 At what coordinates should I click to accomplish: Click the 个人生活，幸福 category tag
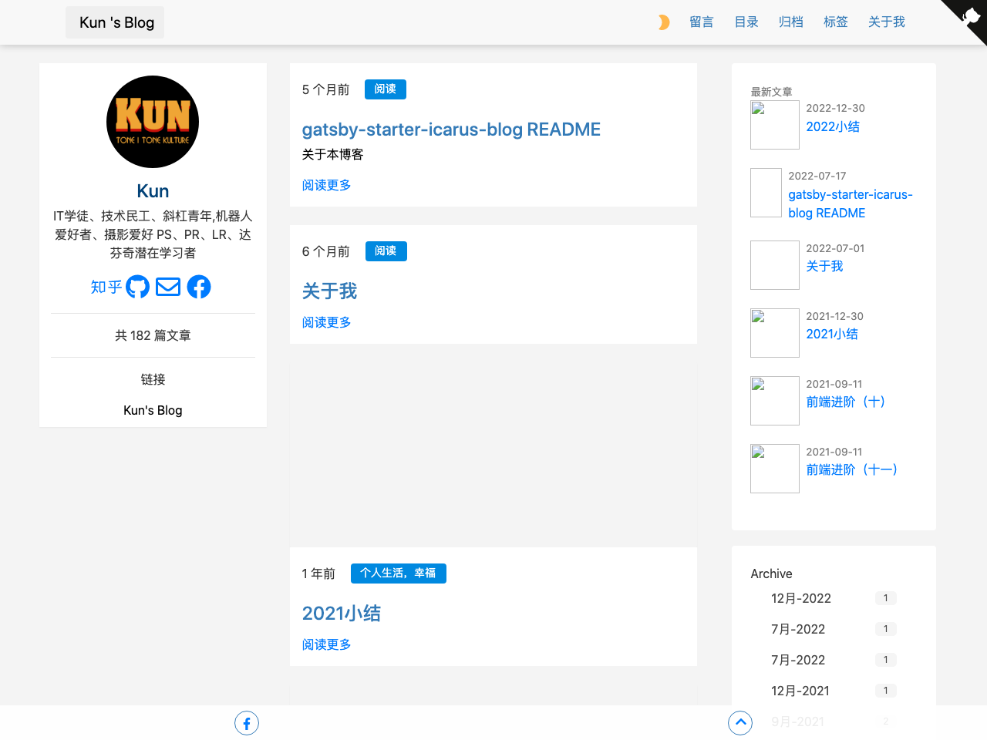tap(399, 573)
